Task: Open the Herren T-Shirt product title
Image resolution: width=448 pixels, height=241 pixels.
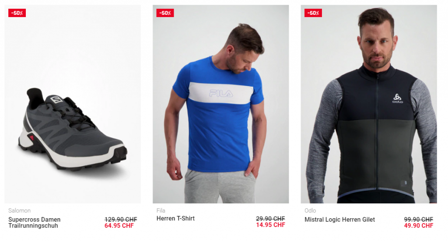Action: pyautogui.click(x=175, y=218)
